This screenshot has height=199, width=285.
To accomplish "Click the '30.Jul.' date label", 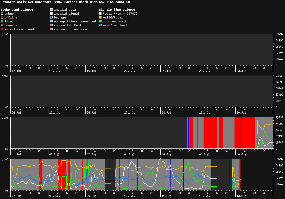I will [x=242, y=113].
